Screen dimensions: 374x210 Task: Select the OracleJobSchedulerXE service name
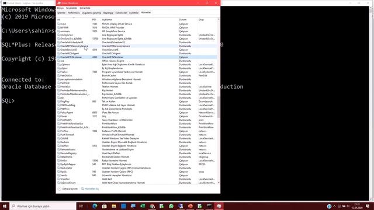pyautogui.click(x=71, y=43)
